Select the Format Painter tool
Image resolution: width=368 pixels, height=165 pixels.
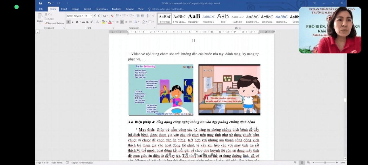tap(54, 23)
